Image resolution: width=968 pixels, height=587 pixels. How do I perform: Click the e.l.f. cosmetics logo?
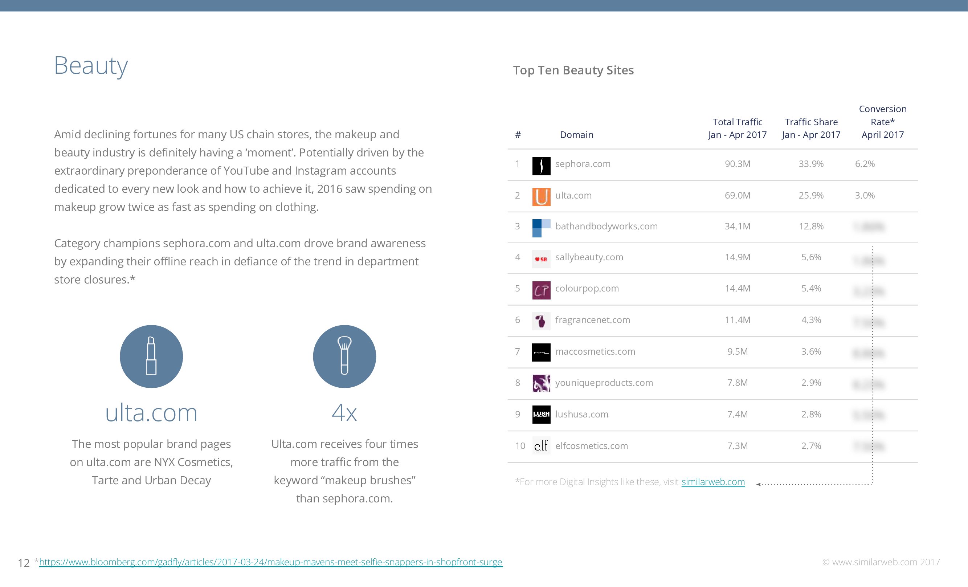[x=541, y=445]
